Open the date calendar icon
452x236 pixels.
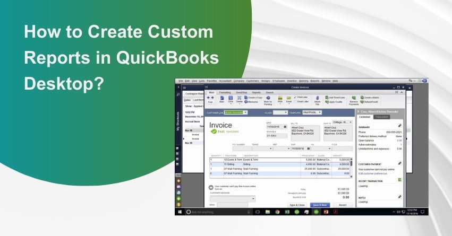click(285, 127)
